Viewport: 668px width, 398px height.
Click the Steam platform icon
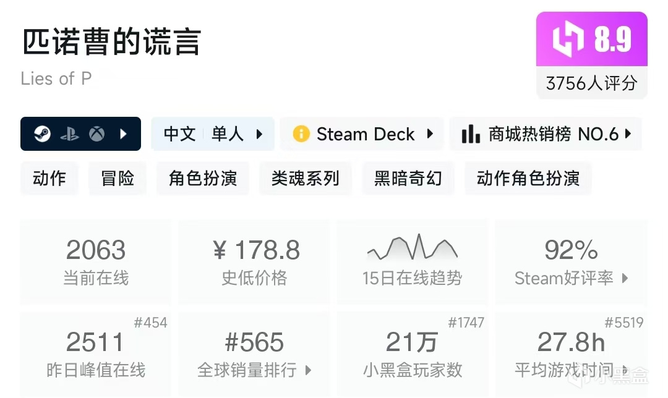[43, 134]
